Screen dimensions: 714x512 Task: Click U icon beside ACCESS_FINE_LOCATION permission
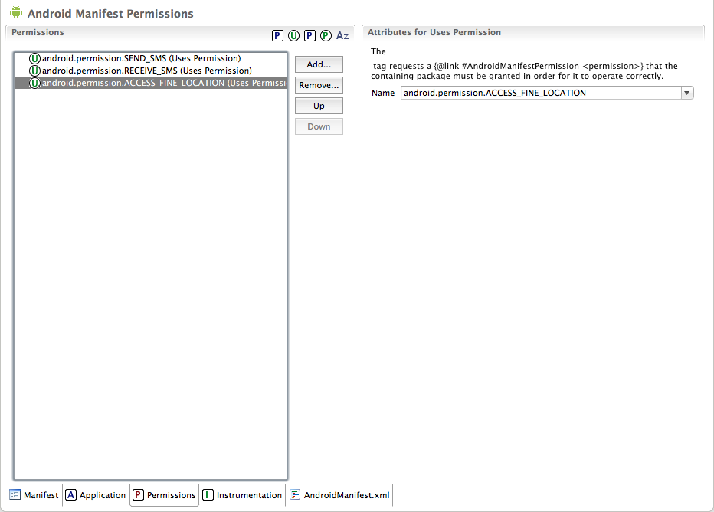[x=34, y=83]
